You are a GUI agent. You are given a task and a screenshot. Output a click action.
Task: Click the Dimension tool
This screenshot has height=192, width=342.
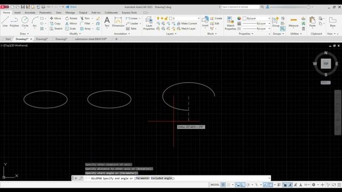pos(118,22)
